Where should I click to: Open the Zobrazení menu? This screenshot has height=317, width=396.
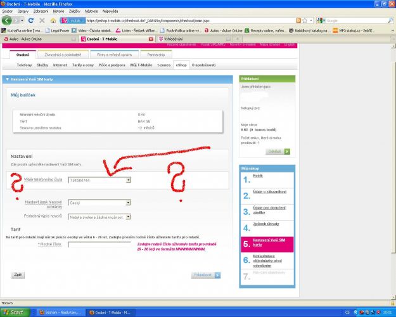click(x=41, y=11)
